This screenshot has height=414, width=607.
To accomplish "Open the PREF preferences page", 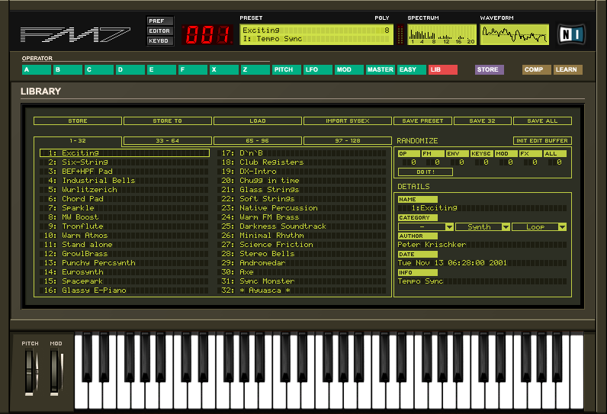I will pos(159,21).
